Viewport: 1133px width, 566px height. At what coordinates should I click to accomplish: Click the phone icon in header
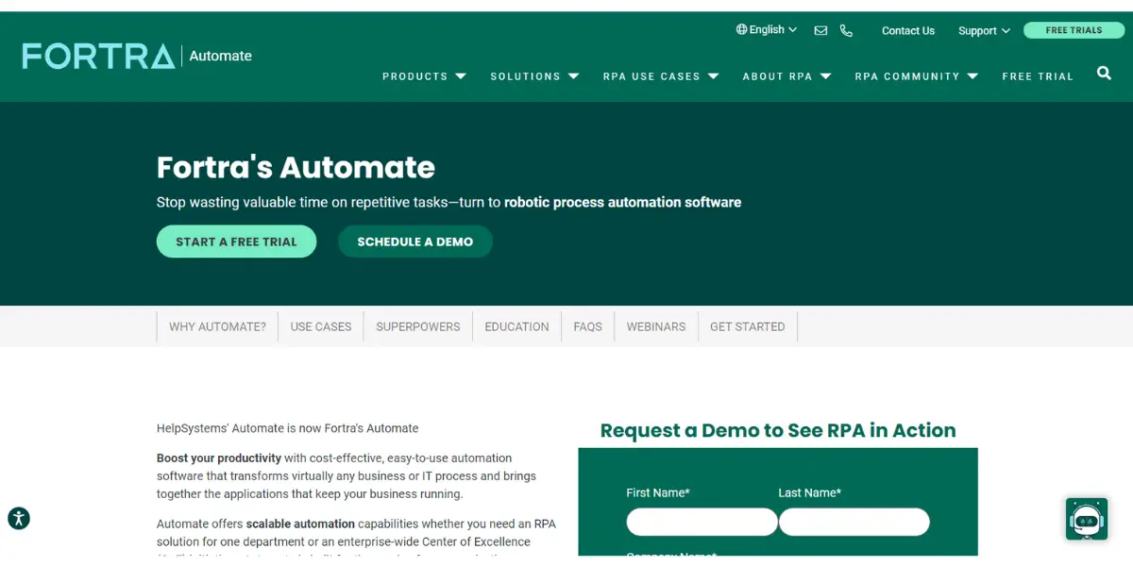point(846,30)
